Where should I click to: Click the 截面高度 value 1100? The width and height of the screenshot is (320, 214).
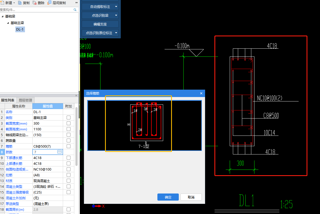tap(47, 129)
